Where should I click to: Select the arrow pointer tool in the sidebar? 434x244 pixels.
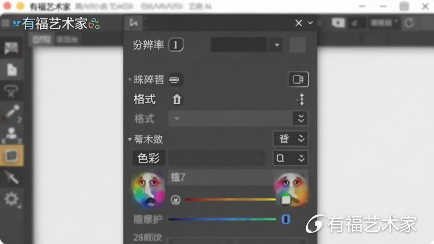point(11,177)
